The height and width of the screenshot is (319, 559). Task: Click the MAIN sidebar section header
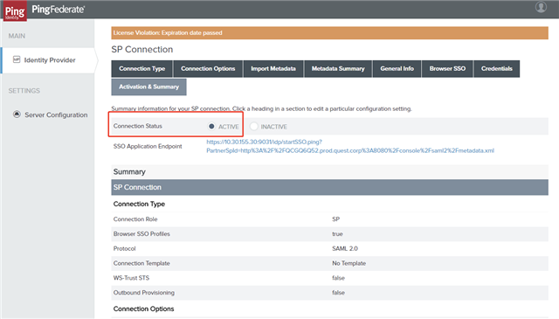pyautogui.click(x=17, y=36)
